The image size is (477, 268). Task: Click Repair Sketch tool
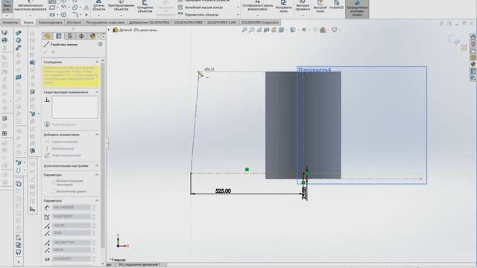[283, 7]
